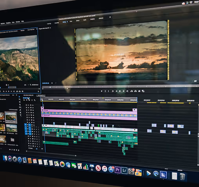The height and width of the screenshot is (187, 199).
Task: Export frame with the camera icon
Action: [x=139, y=91]
